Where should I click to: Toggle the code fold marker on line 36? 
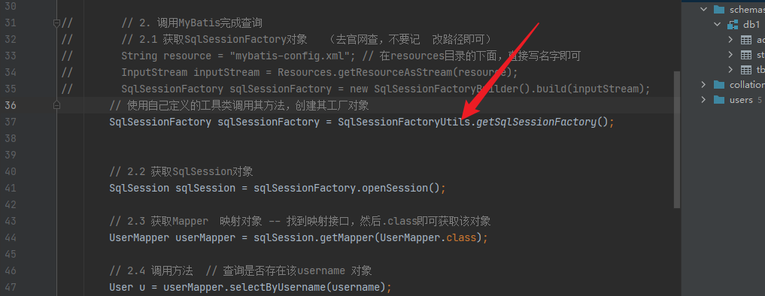pos(56,105)
